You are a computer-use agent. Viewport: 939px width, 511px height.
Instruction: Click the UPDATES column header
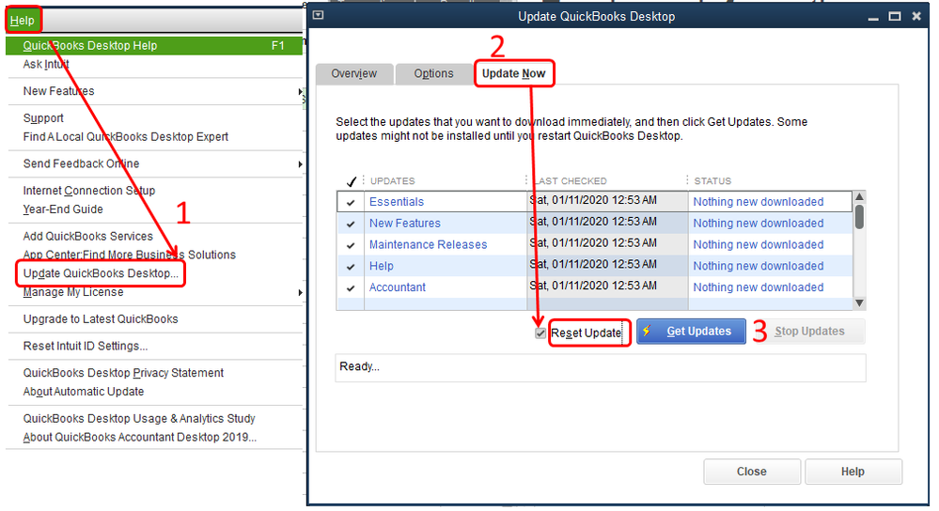tap(392, 180)
